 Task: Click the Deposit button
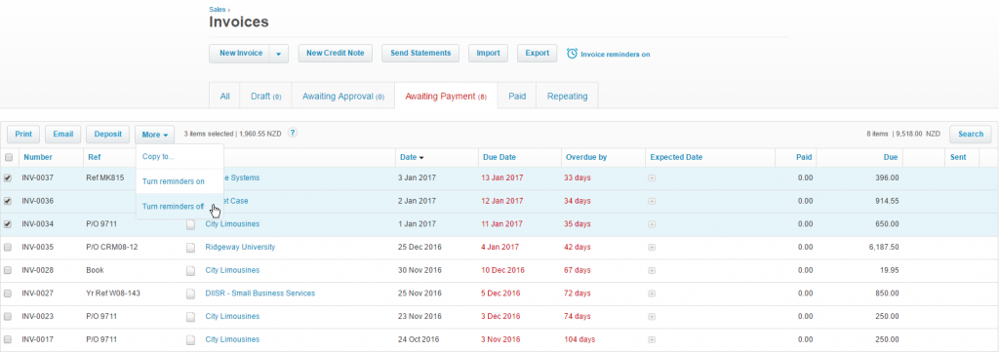click(107, 135)
